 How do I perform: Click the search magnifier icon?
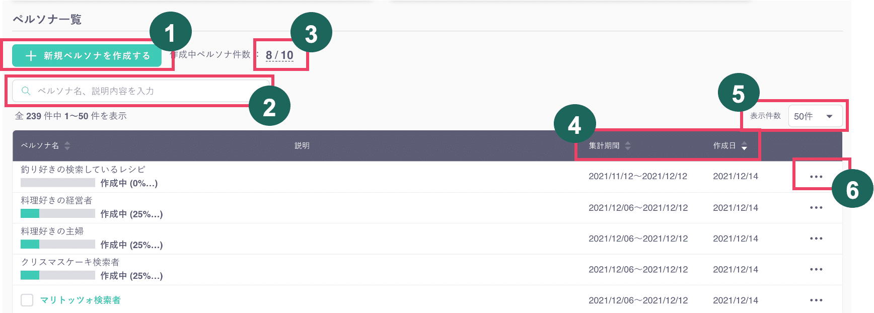pyautogui.click(x=26, y=91)
